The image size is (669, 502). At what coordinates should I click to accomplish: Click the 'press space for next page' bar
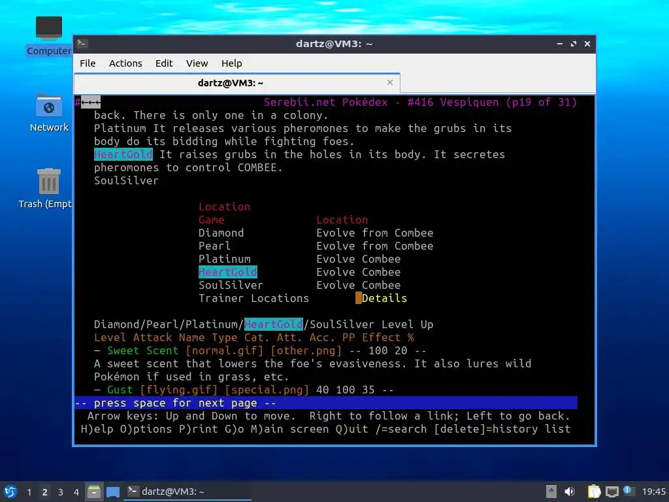click(x=326, y=403)
